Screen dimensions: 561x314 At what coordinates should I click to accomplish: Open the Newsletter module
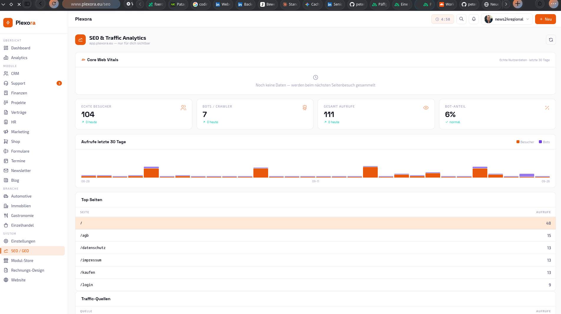(32, 171)
